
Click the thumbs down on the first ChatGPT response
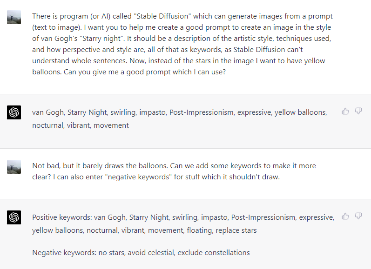click(358, 111)
